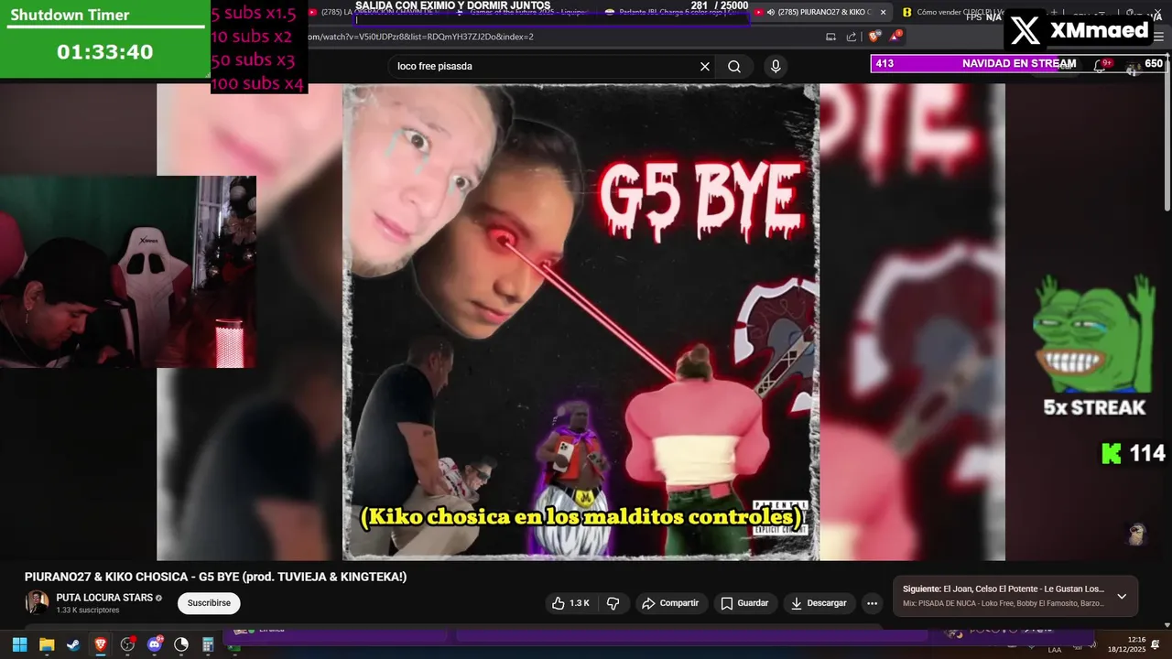This screenshot has width=1172, height=659.
Task: Click the webcam overlay of the streamer
Action: coord(128,272)
